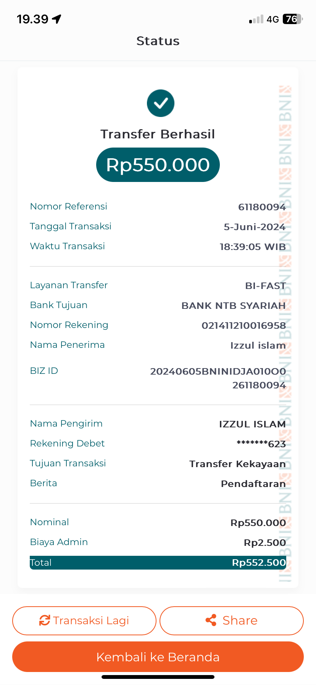Tap the account number 021411210016958

[243, 326]
